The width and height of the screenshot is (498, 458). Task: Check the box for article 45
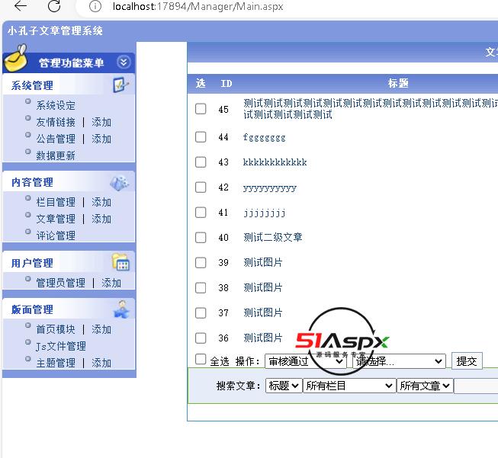click(x=201, y=109)
